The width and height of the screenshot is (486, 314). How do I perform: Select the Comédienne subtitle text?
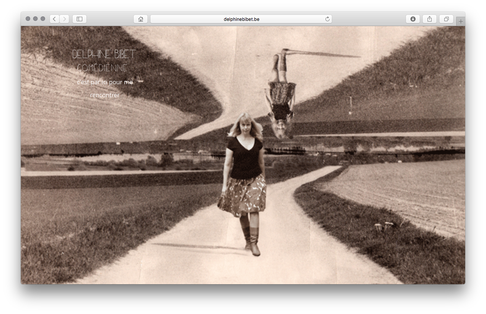pos(102,68)
